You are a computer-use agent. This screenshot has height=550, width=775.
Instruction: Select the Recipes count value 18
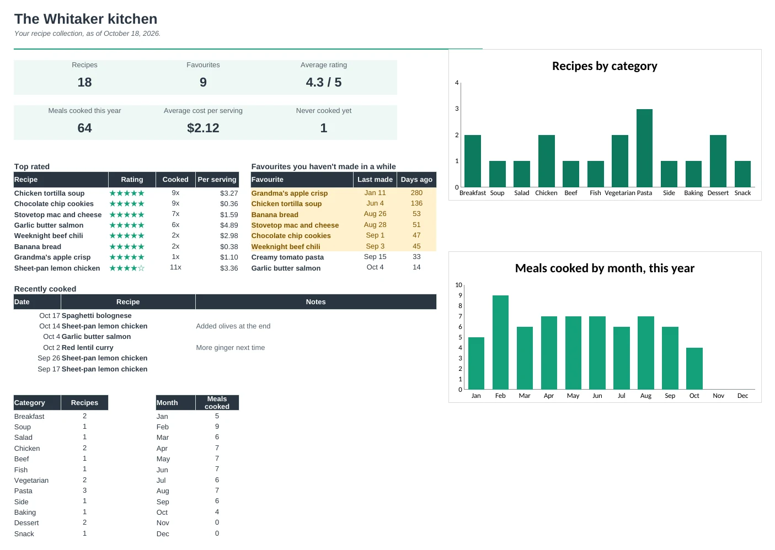[84, 83]
